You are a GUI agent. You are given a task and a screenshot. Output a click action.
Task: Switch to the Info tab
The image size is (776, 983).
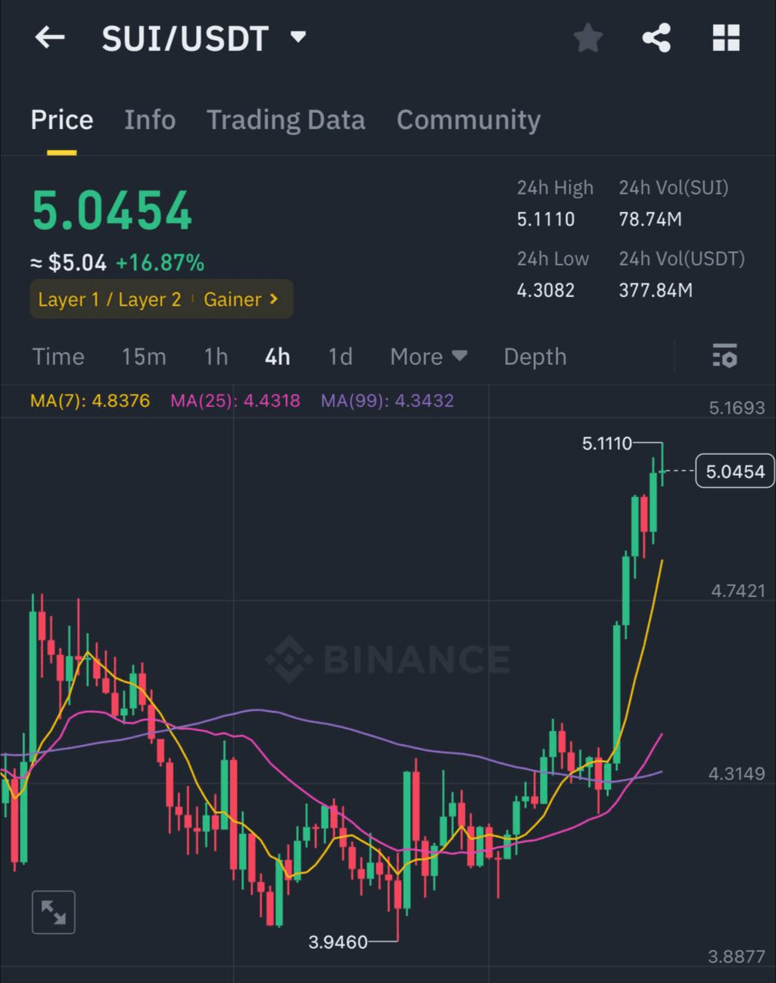(x=150, y=120)
